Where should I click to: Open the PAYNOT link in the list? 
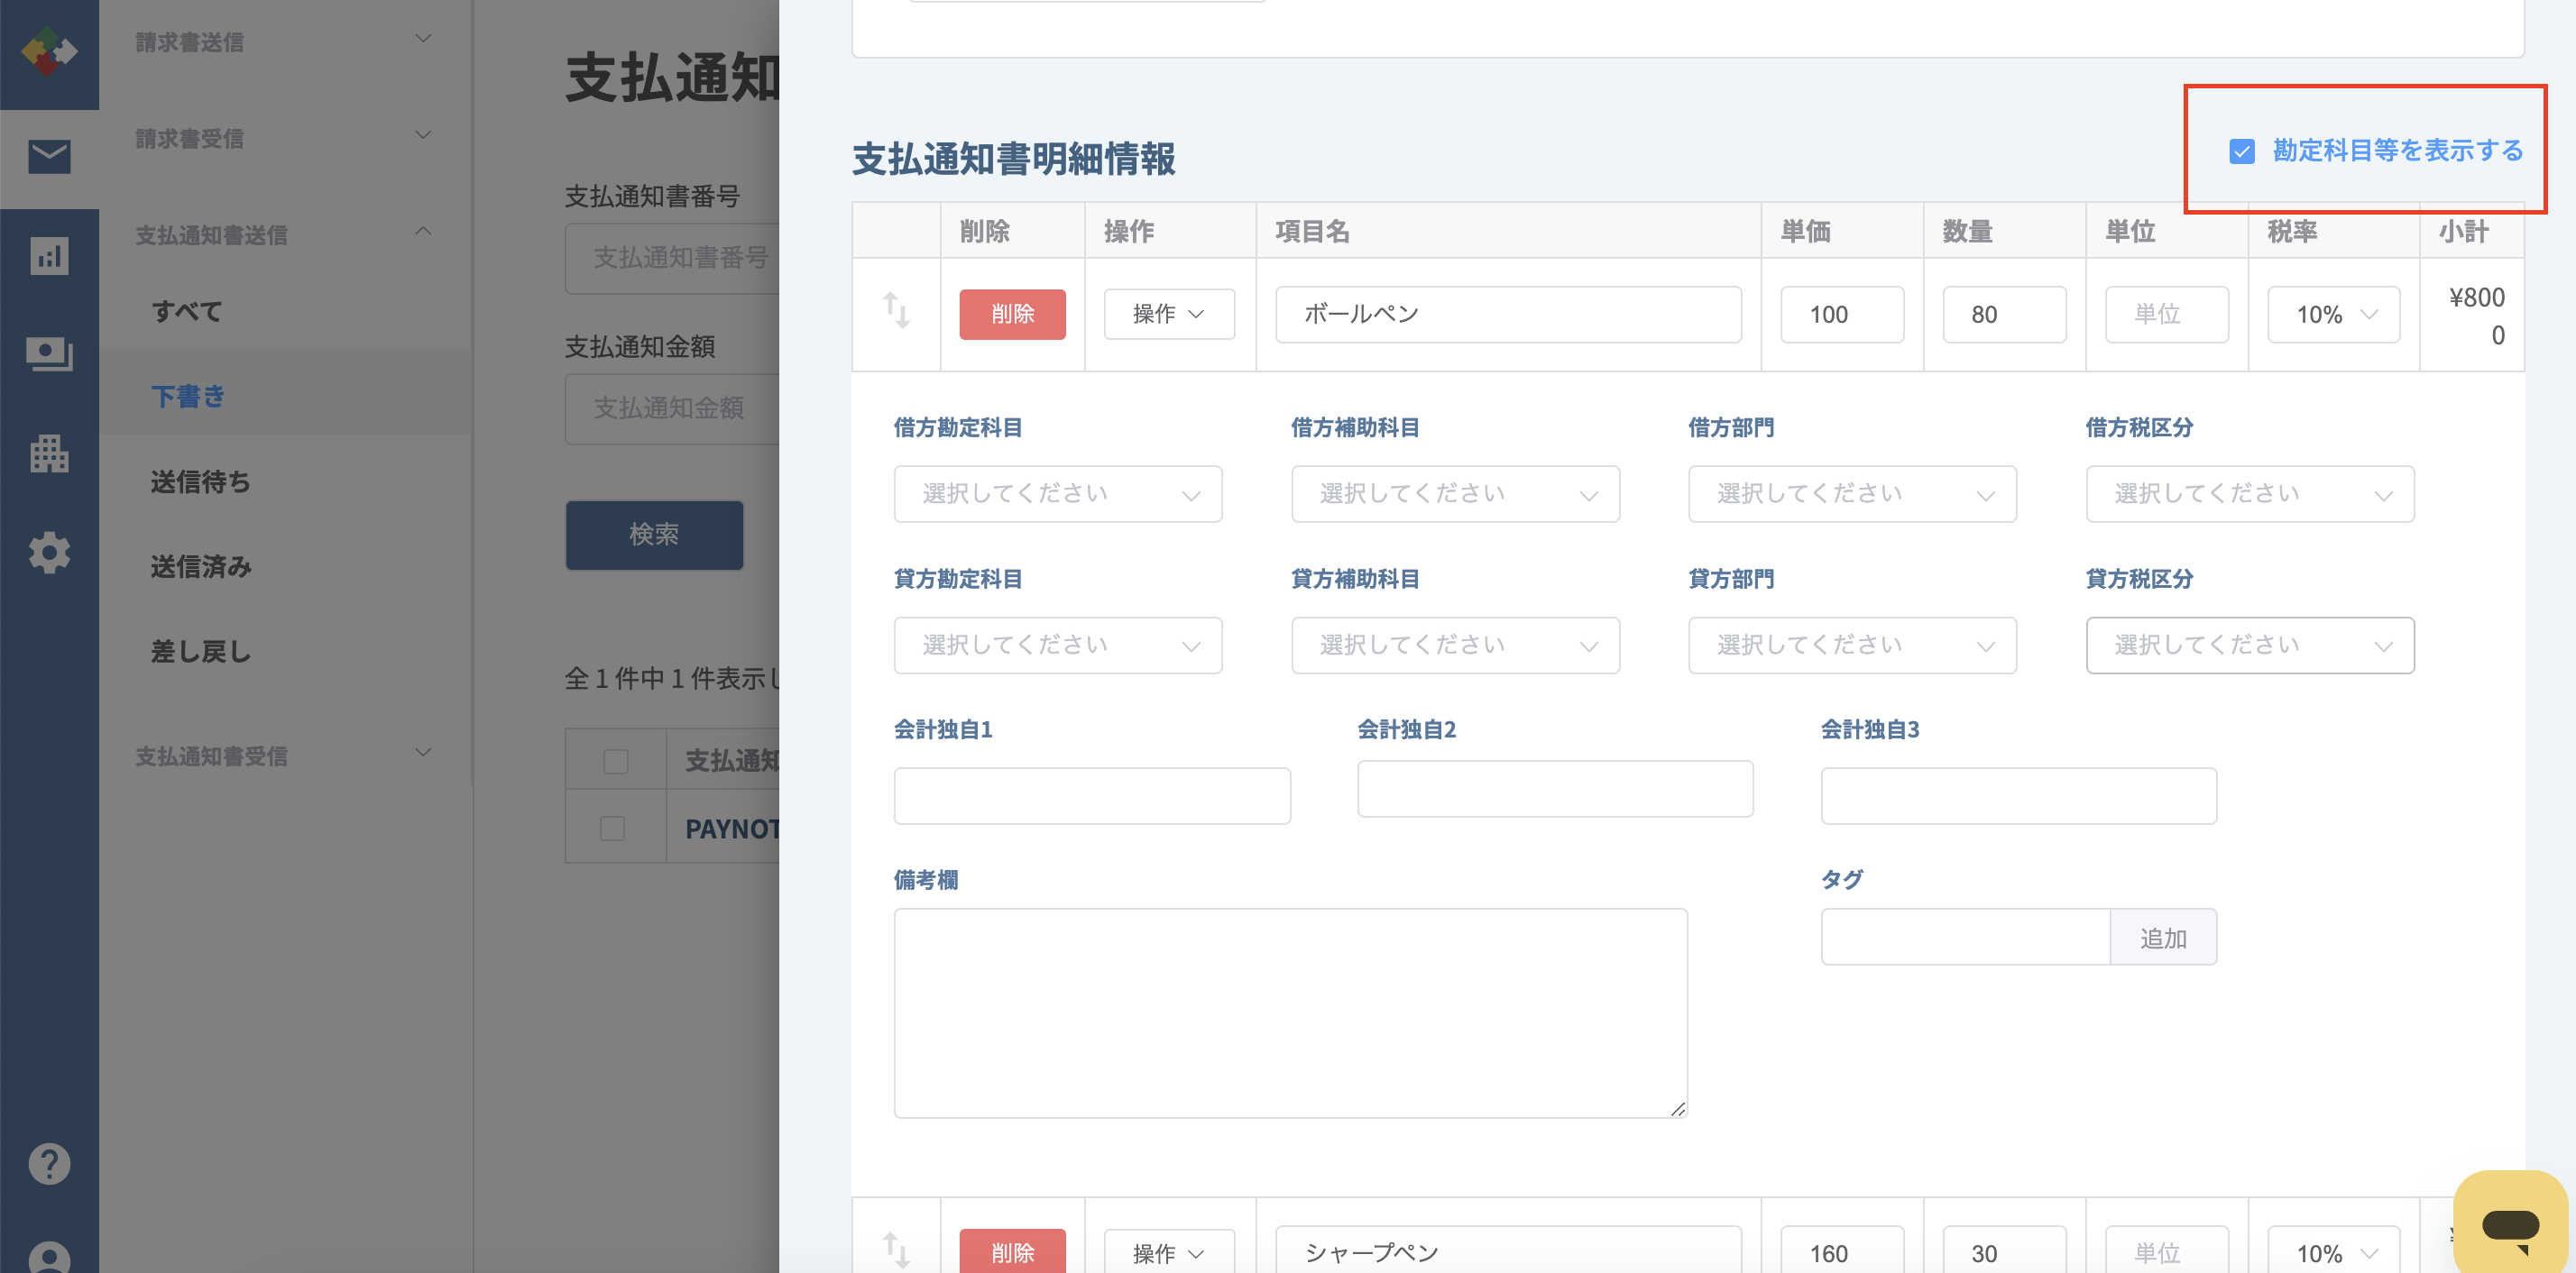[x=732, y=829]
